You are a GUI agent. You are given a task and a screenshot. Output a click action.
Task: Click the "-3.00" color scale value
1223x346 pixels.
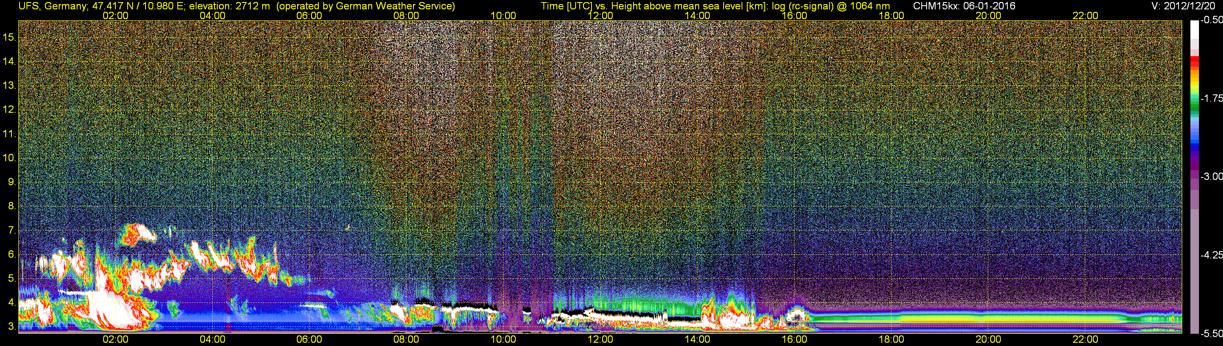(1211, 176)
